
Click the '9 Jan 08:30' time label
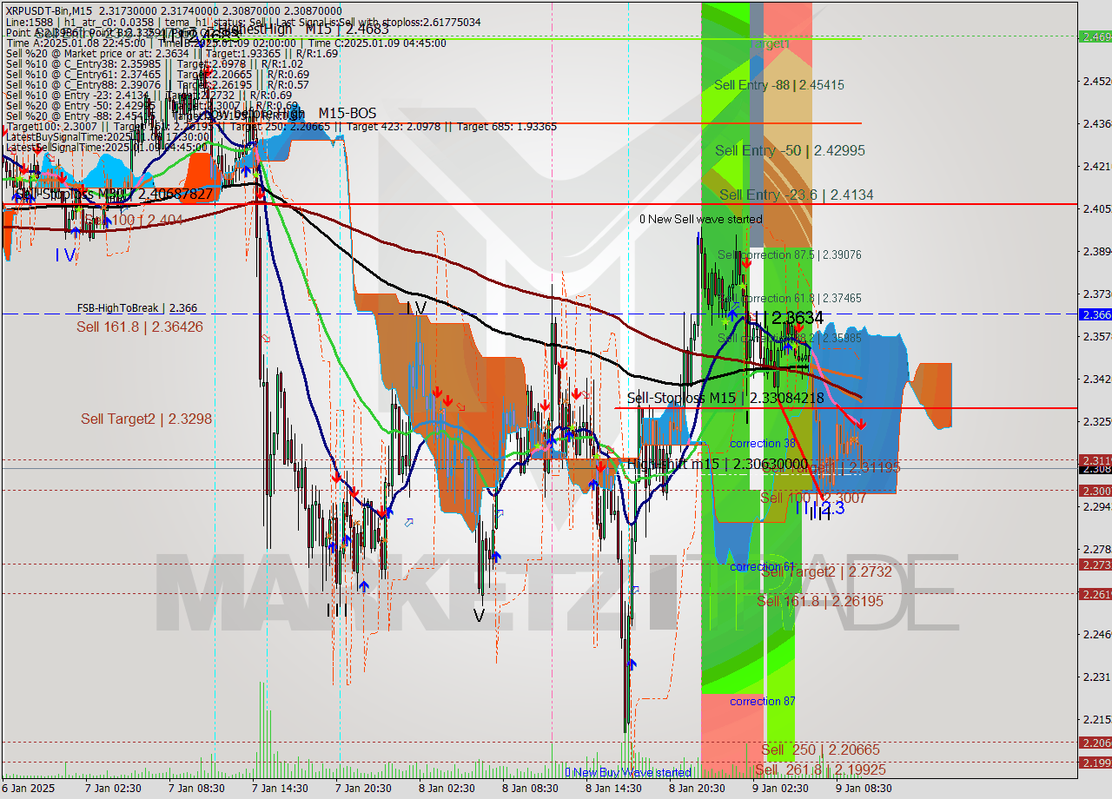864,789
